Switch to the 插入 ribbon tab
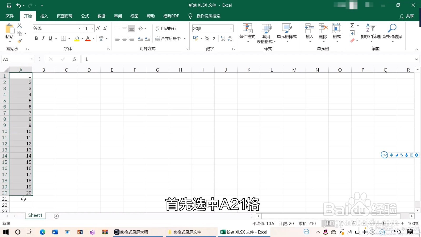Viewport: 421px width, 237px height. coord(44,16)
